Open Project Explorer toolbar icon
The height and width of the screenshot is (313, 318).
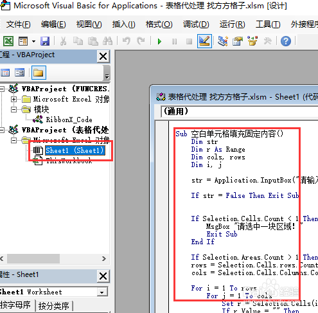click(x=223, y=41)
